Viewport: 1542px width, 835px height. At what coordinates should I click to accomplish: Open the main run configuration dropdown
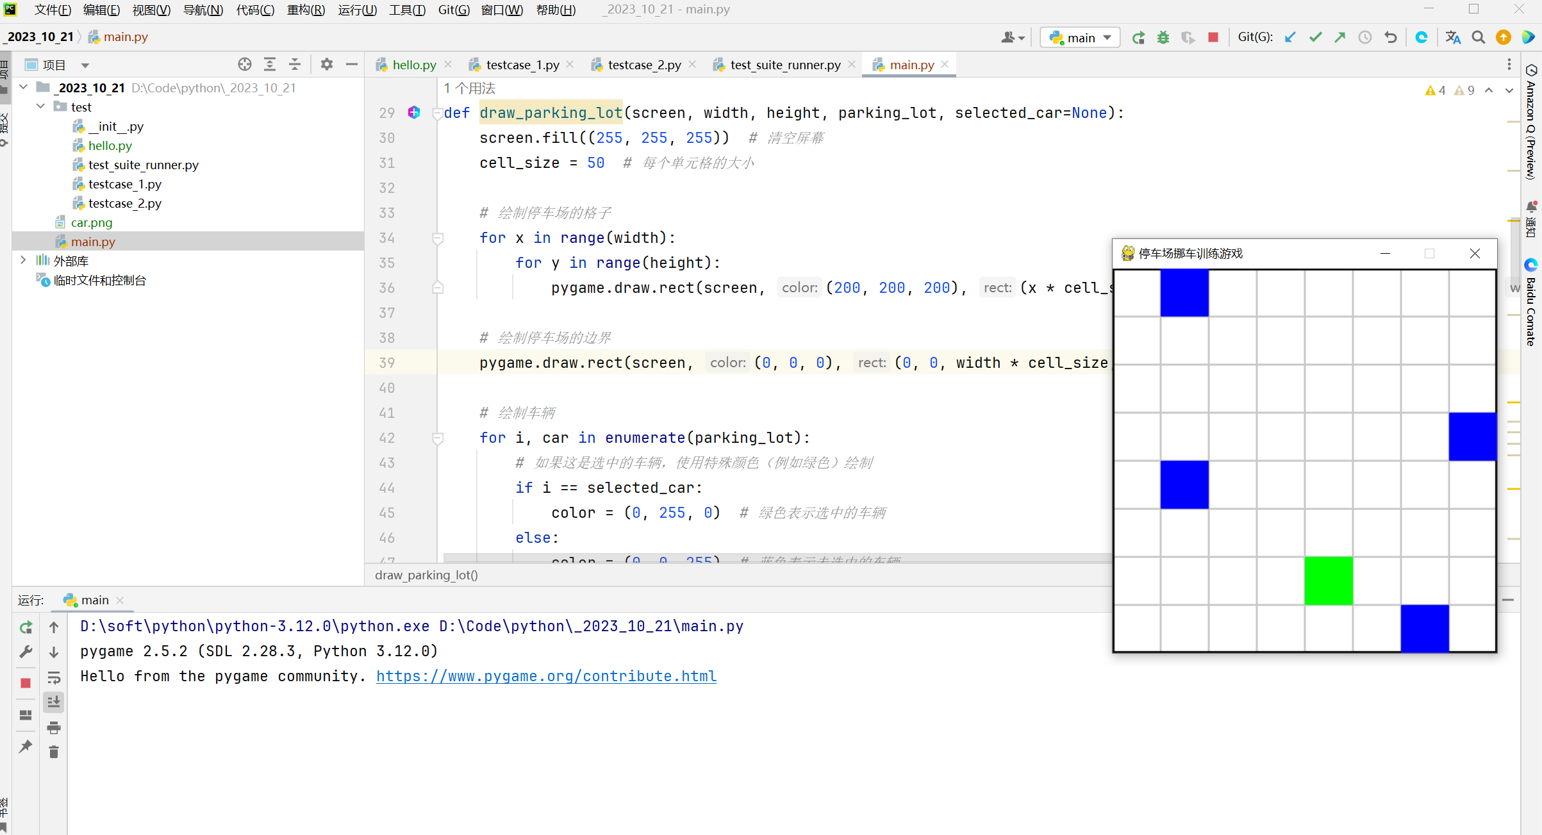coord(1080,38)
